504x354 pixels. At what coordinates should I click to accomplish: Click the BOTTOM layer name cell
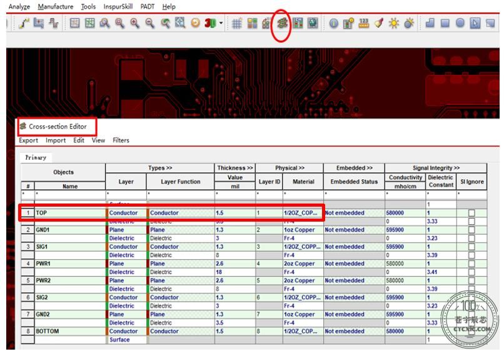coord(70,332)
